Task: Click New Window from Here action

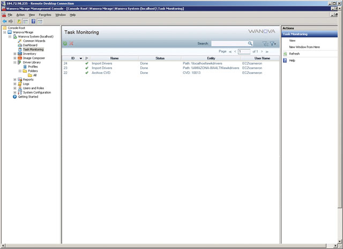Action: [x=304, y=47]
